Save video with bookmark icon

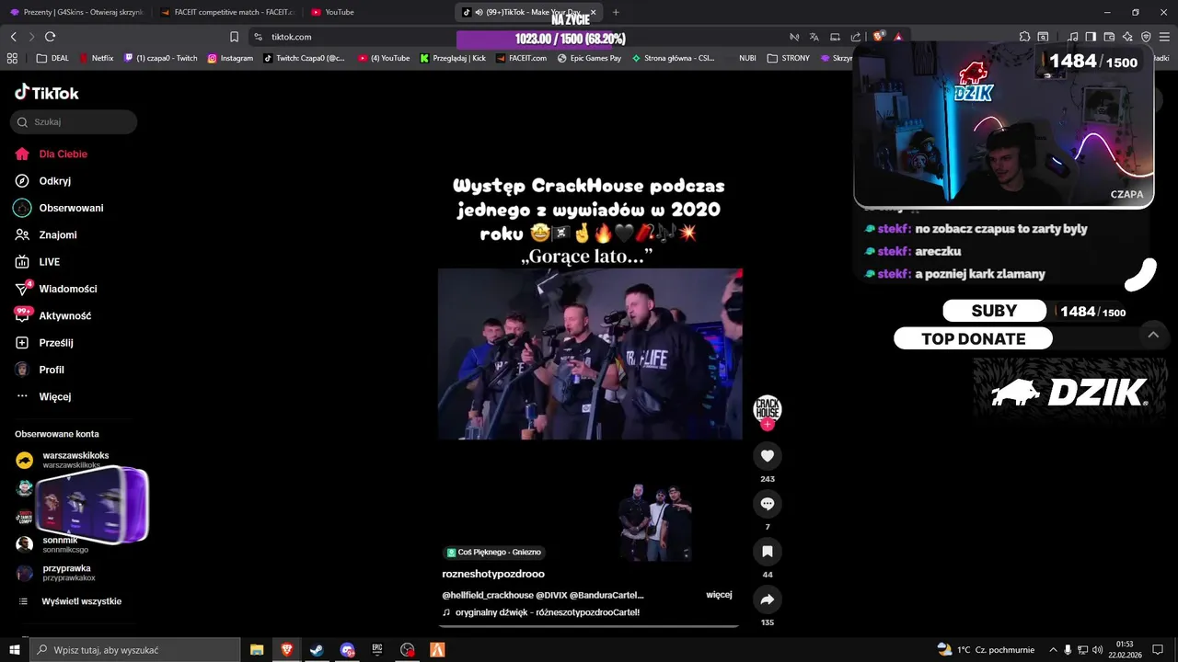768,552
